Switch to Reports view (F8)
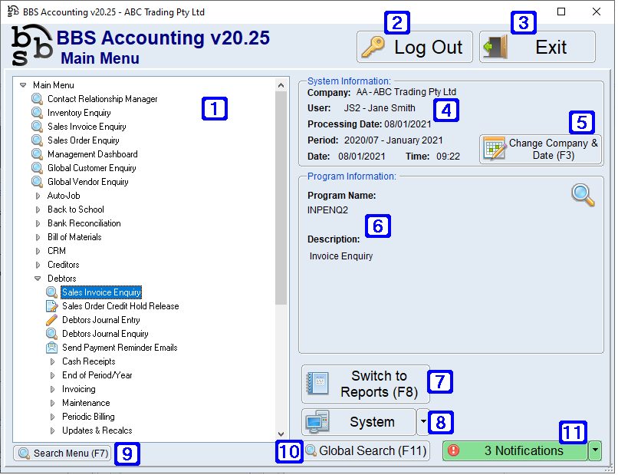 [x=366, y=384]
